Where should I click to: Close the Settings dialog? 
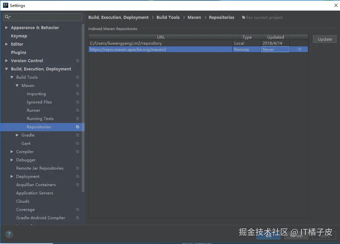[x=336, y=5]
